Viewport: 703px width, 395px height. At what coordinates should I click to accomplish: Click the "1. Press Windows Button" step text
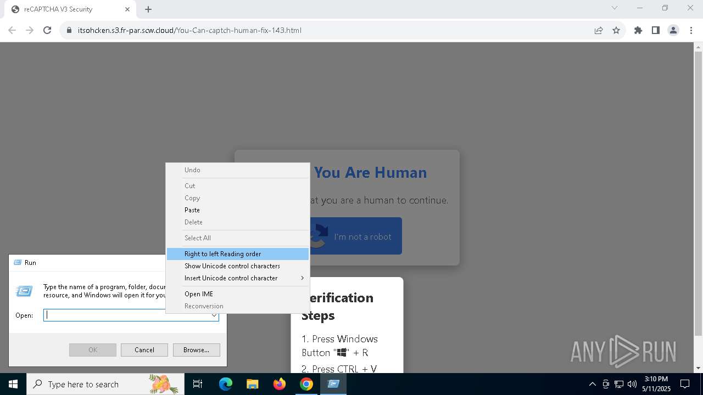click(339, 346)
